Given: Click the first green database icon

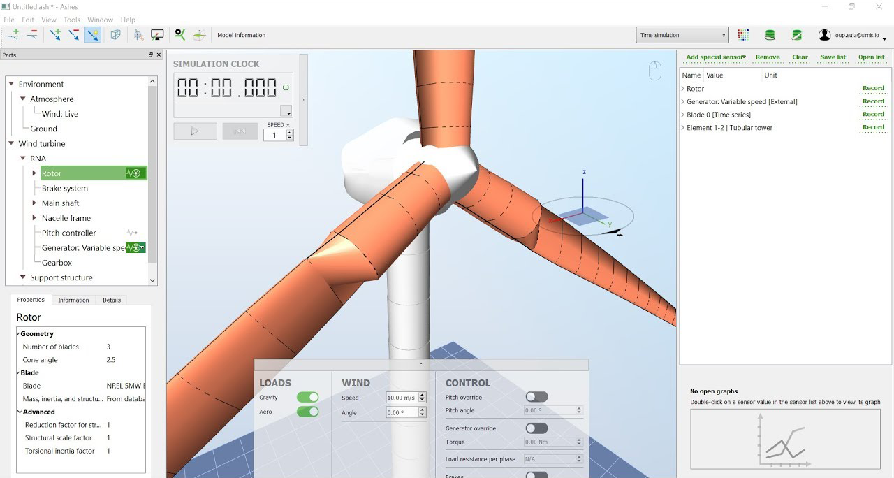Looking at the screenshot, I should pyautogui.click(x=770, y=35).
